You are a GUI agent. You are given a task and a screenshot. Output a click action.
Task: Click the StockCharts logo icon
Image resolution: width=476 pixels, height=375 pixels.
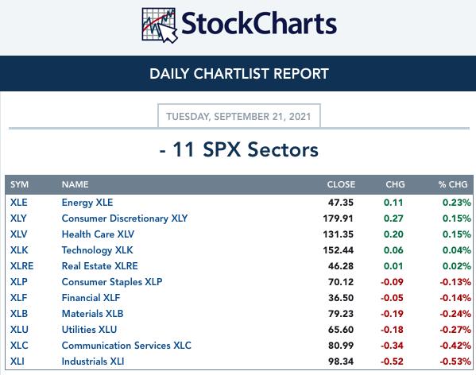(160, 25)
